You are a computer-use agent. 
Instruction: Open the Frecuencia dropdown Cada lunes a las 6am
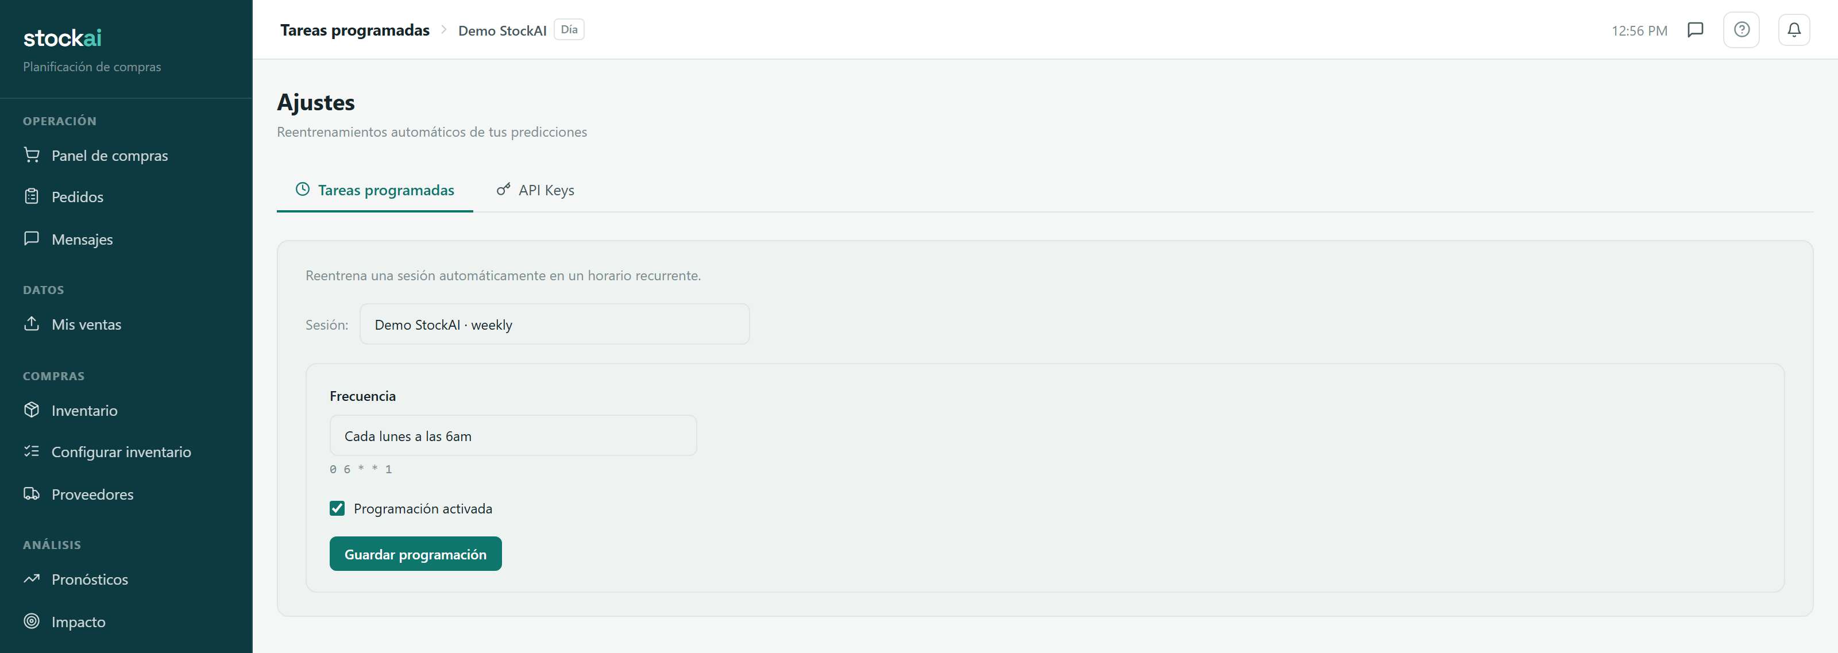(513, 435)
